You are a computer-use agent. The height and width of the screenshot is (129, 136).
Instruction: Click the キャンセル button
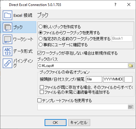click(x=79, y=122)
